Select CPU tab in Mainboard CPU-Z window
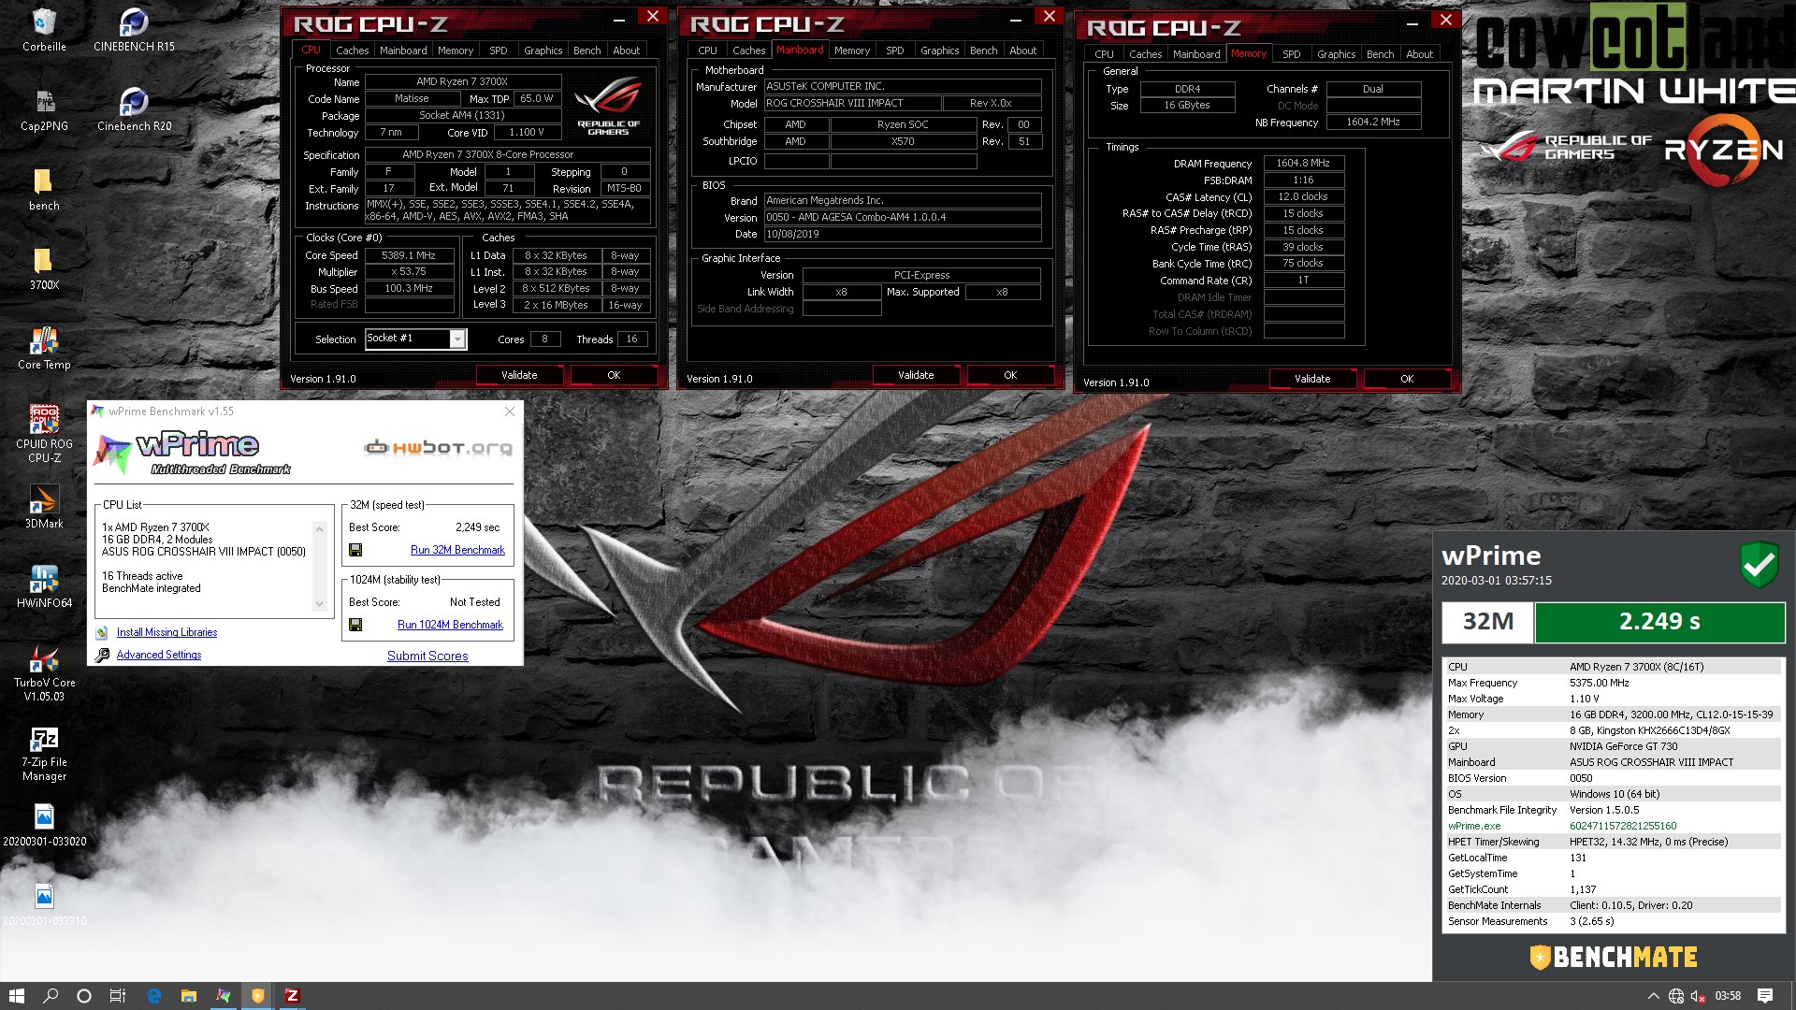Screen dimensions: 1796x1010 point(707,50)
